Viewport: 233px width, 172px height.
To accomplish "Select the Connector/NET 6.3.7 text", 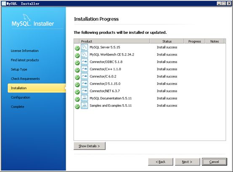I will (105, 91).
